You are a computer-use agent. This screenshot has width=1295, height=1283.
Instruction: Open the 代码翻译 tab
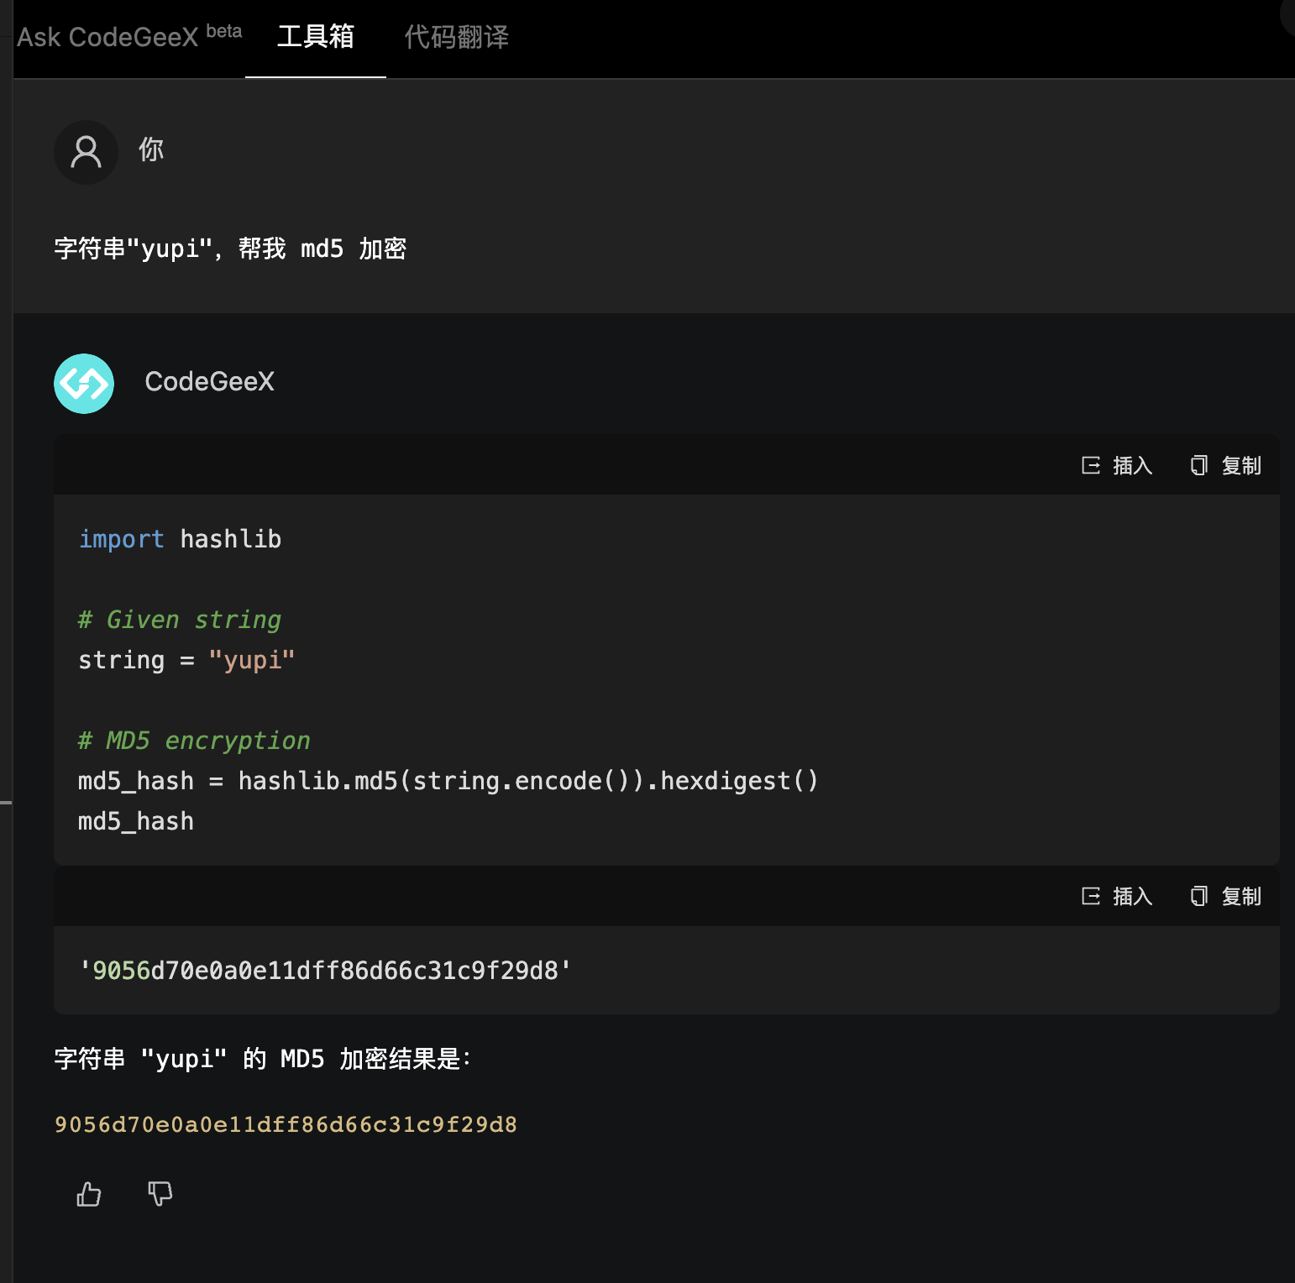456,37
